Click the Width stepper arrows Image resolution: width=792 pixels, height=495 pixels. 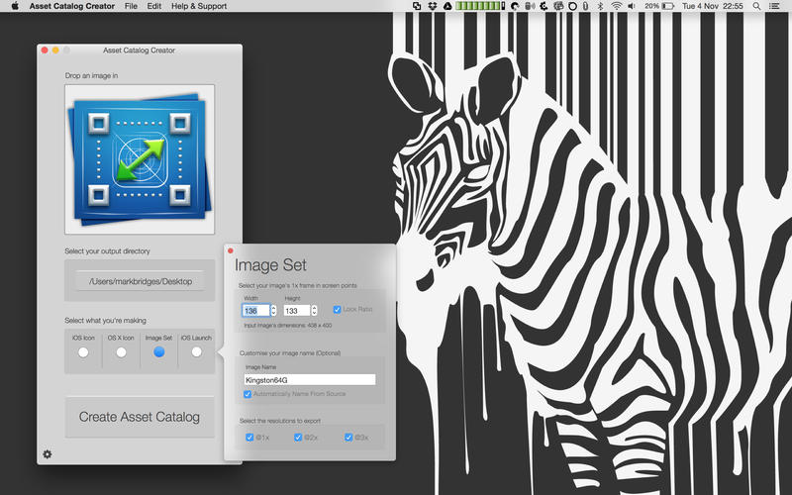(274, 310)
